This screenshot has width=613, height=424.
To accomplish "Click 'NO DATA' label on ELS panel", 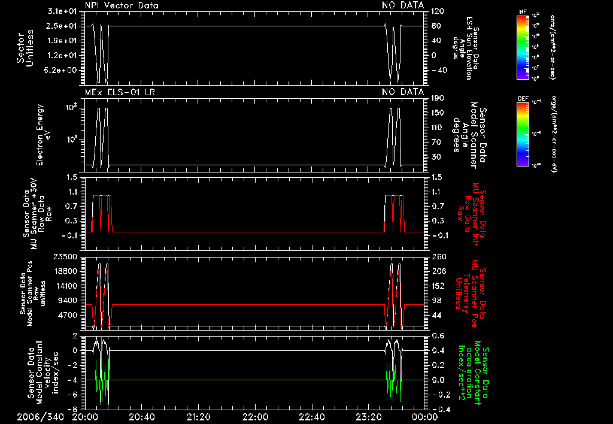I will 403,92.
